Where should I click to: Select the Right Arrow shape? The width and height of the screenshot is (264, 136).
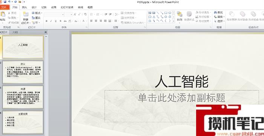pos(166,17)
